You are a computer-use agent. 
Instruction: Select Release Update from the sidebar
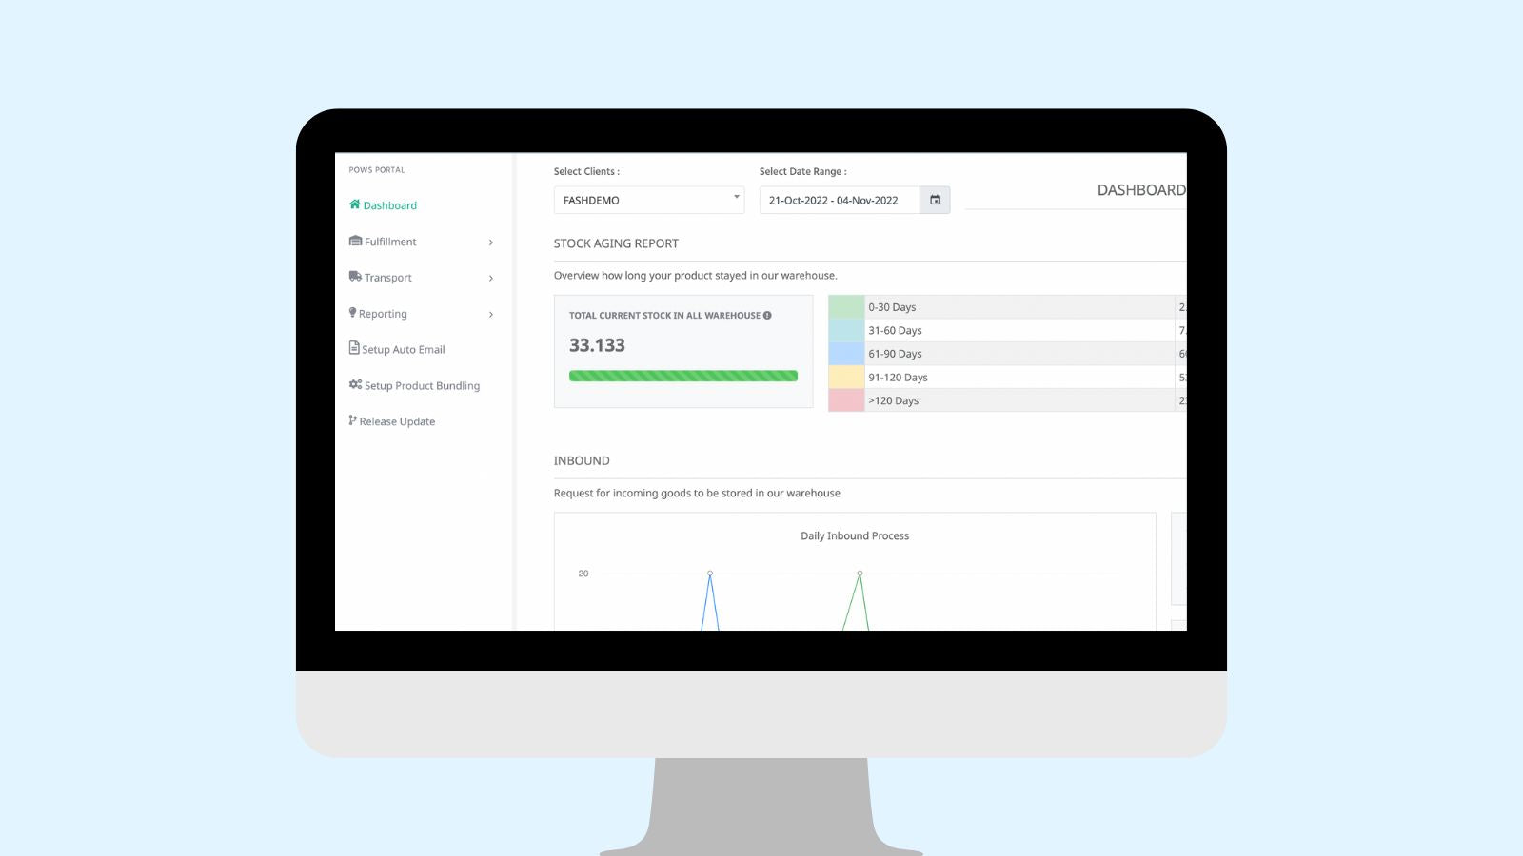[398, 420]
